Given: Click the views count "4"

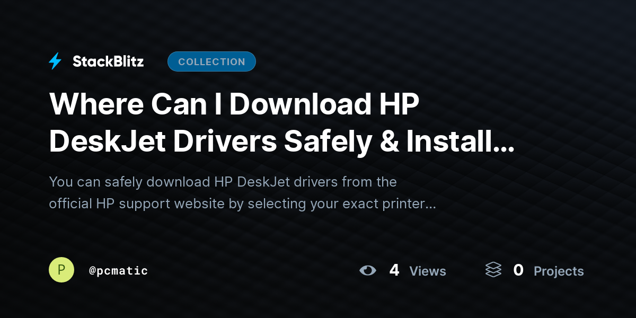Looking at the screenshot, I should [394, 270].
